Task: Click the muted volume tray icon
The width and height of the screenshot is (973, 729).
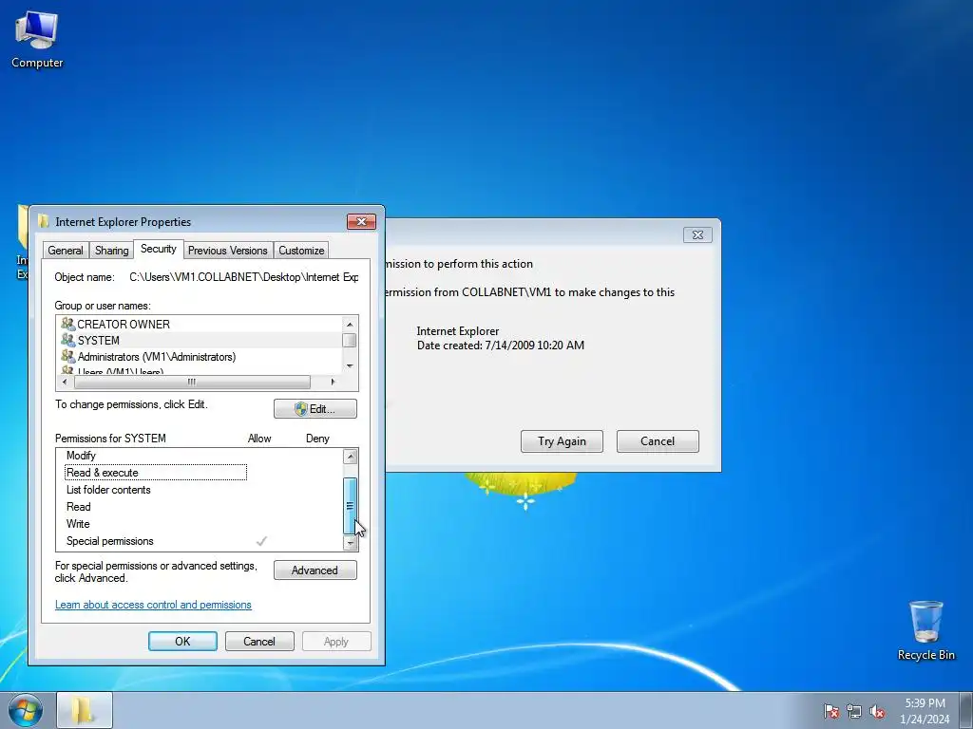Action: pos(877,711)
